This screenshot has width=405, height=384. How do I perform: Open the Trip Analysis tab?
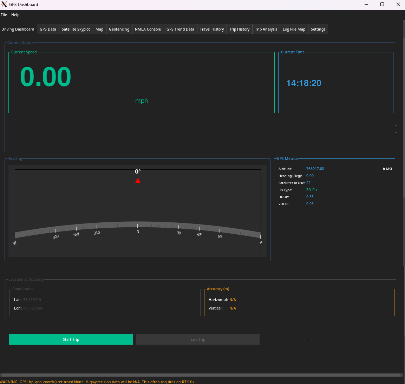266,29
